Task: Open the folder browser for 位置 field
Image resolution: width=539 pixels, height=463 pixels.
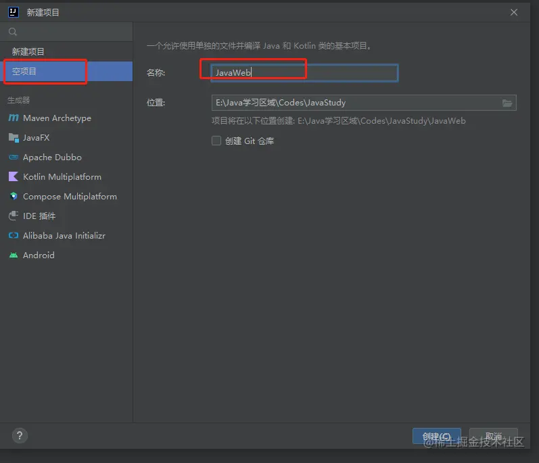Action: (x=507, y=103)
